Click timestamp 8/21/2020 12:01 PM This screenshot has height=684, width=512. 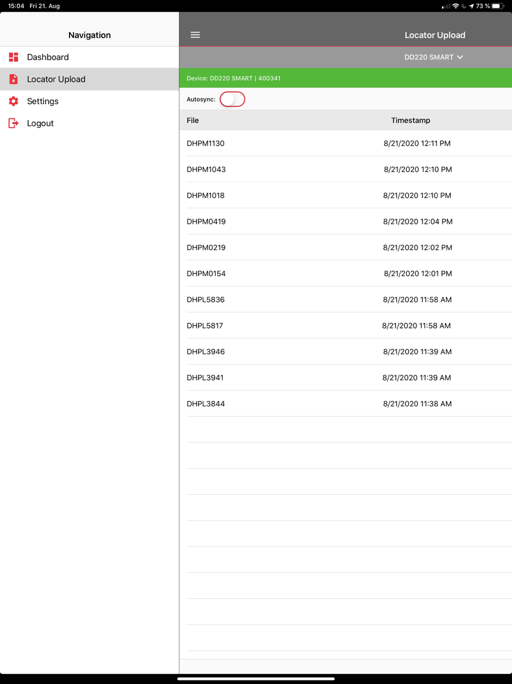(418, 273)
